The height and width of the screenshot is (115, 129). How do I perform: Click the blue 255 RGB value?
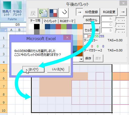(102, 36)
